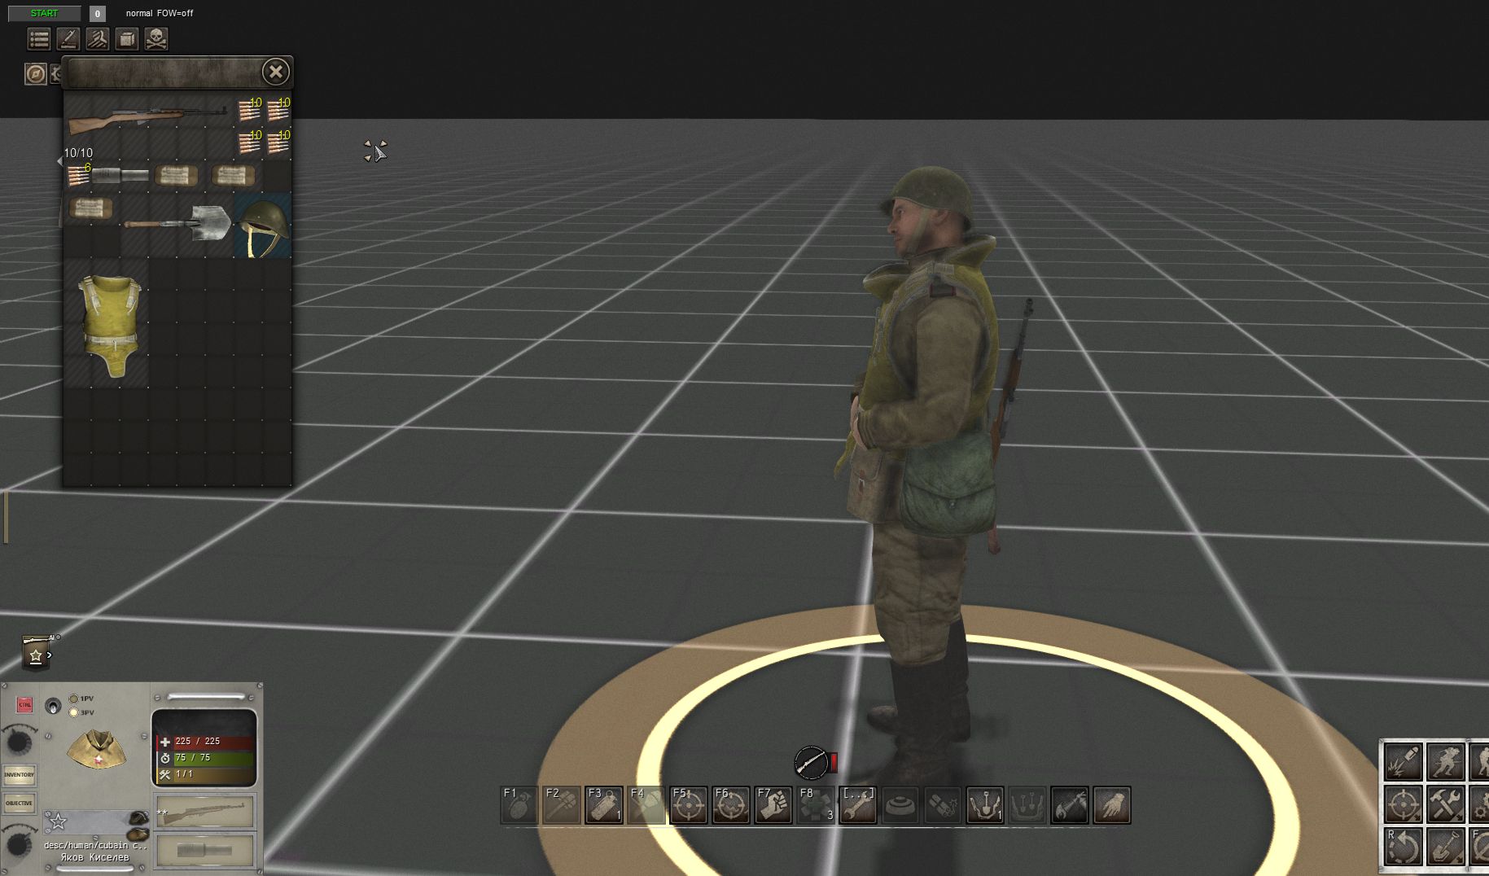Viewport: 1489px width, 876px height.
Task: Click the bullet impact fire mode command
Action: (x=1404, y=762)
